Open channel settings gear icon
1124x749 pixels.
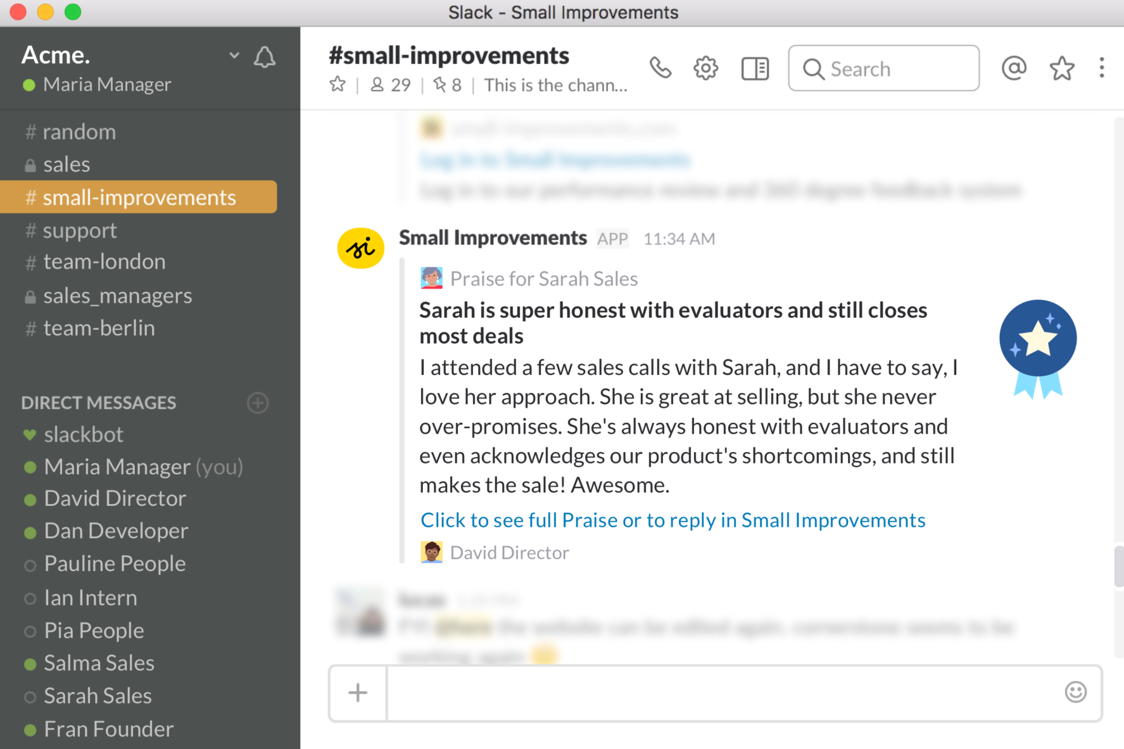tap(705, 68)
